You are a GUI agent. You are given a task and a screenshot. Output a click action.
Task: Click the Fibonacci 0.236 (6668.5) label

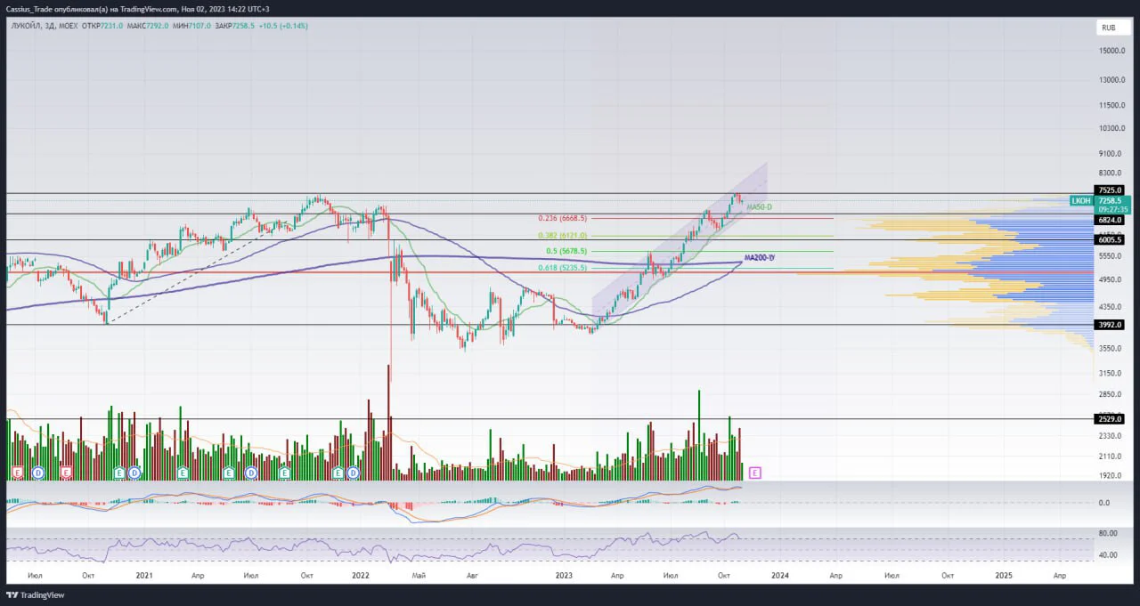pos(562,218)
